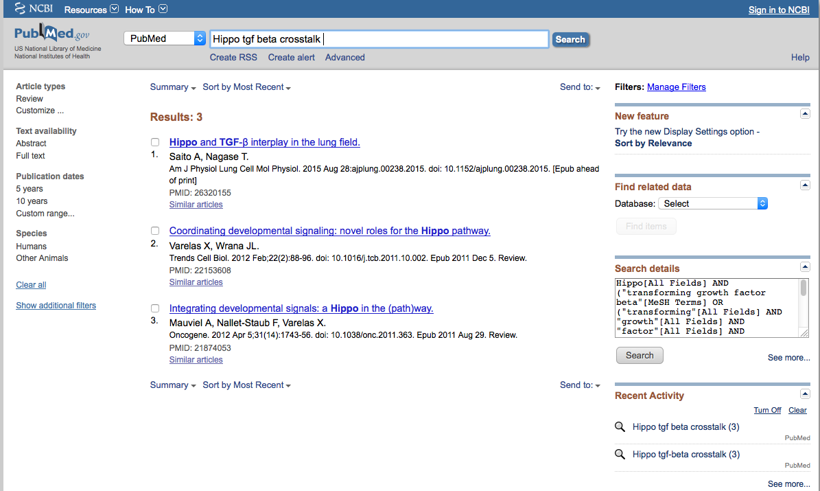820x491 pixels.
Task: Click magnifier icon for Hippo tgf-beta crosstalk
Action: [x=620, y=454]
